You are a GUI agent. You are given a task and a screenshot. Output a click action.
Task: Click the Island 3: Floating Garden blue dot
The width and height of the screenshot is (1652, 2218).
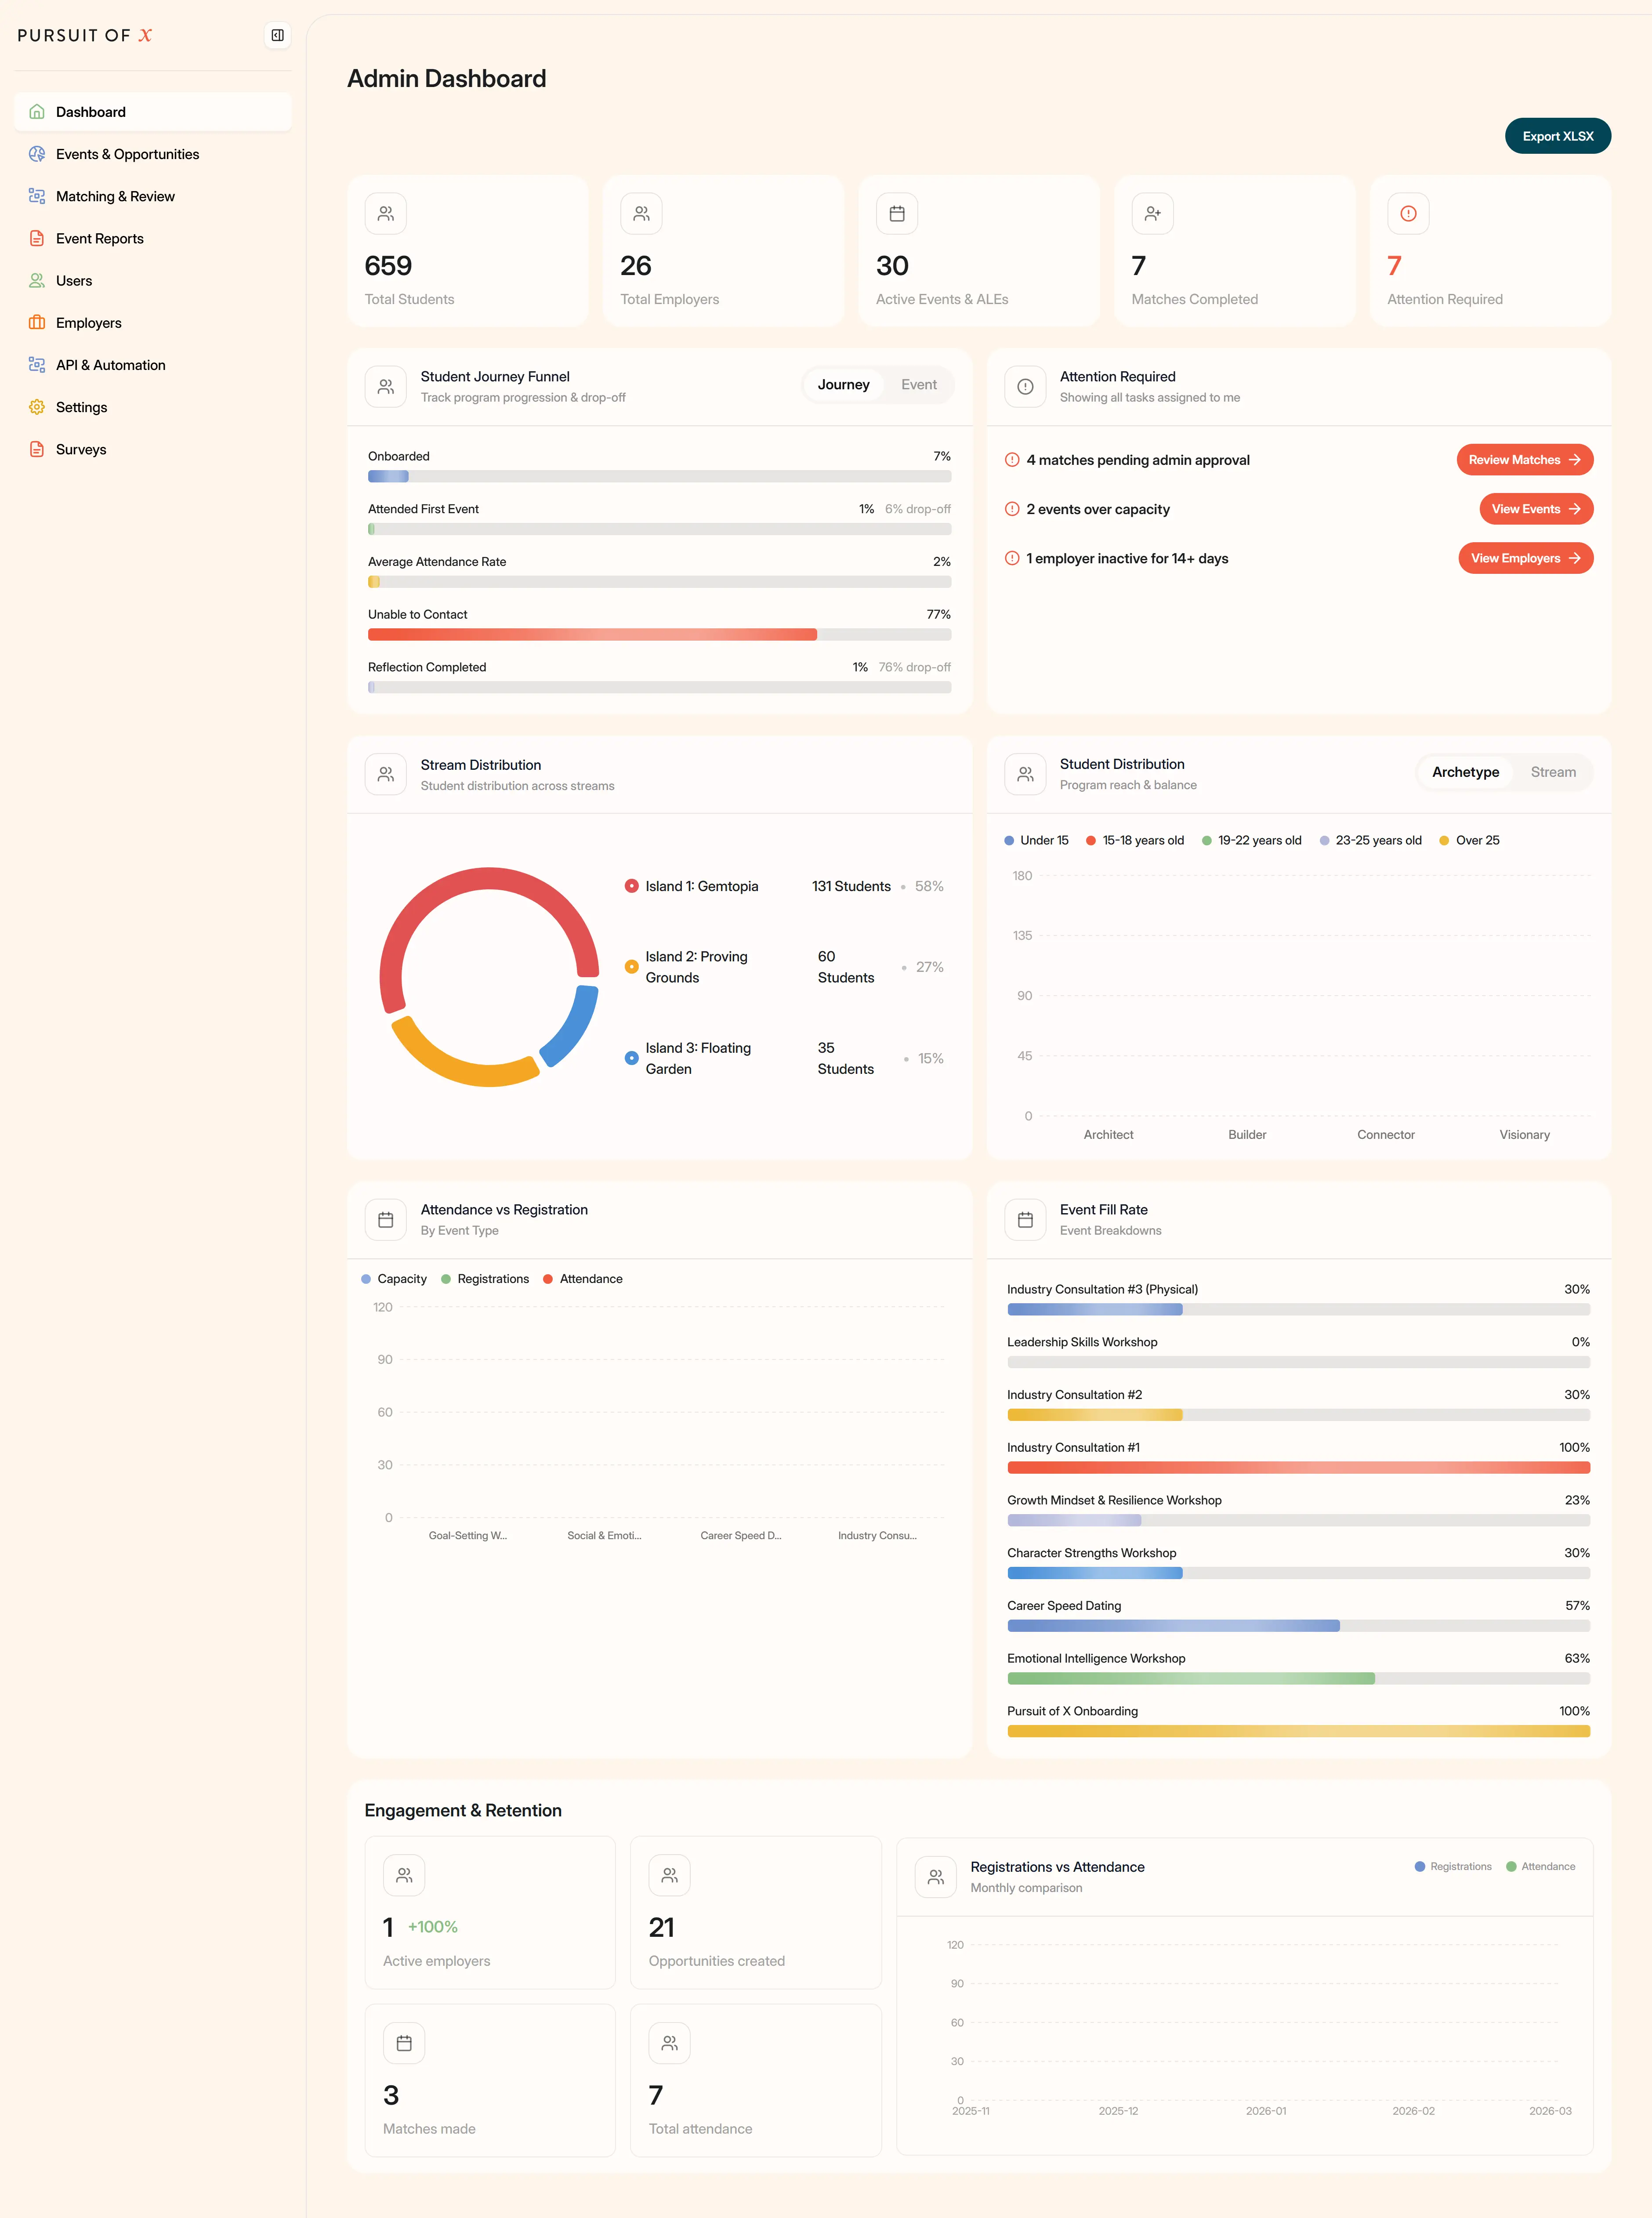coord(631,1058)
